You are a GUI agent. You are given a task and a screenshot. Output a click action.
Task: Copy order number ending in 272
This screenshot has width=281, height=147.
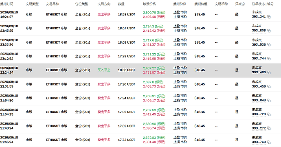point(269,128)
